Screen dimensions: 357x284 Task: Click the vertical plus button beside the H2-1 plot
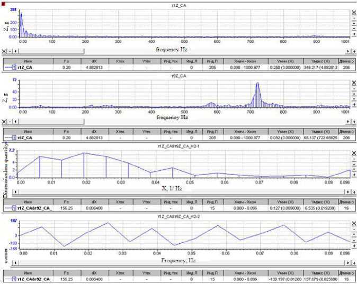pos(354,175)
